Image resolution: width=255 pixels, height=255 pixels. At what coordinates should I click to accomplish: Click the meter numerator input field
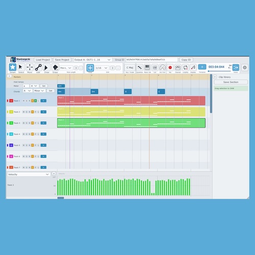tap(26, 86)
